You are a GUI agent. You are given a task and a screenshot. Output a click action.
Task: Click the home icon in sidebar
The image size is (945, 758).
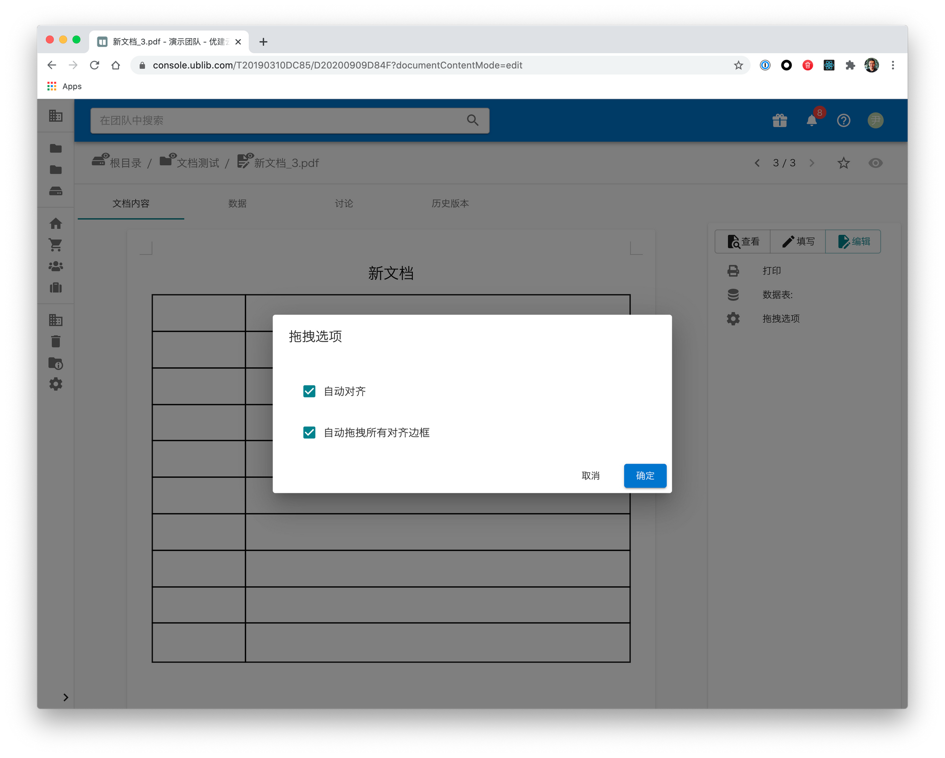pyautogui.click(x=56, y=223)
